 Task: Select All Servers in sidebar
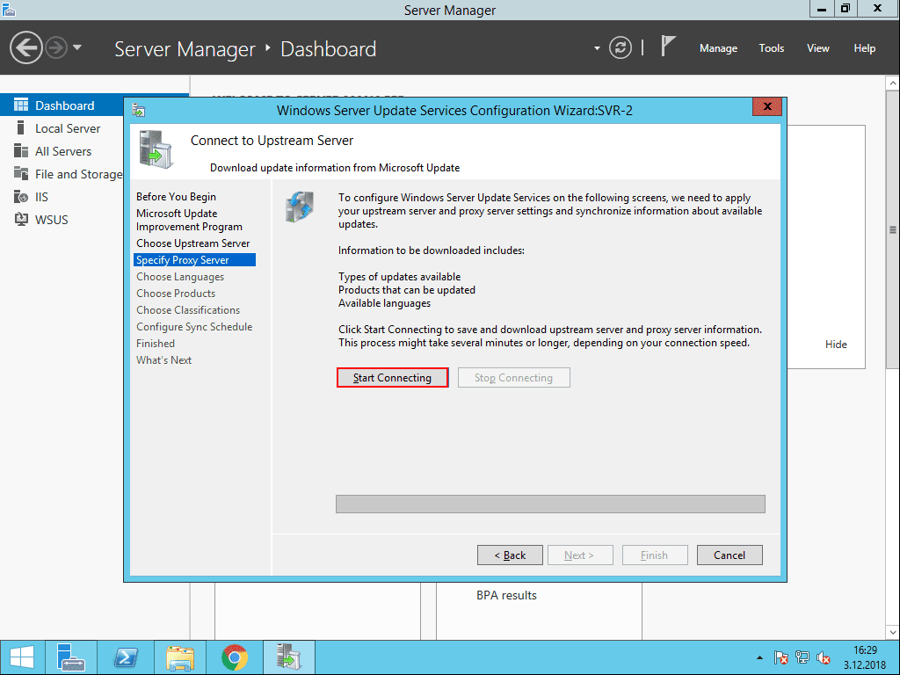(62, 151)
